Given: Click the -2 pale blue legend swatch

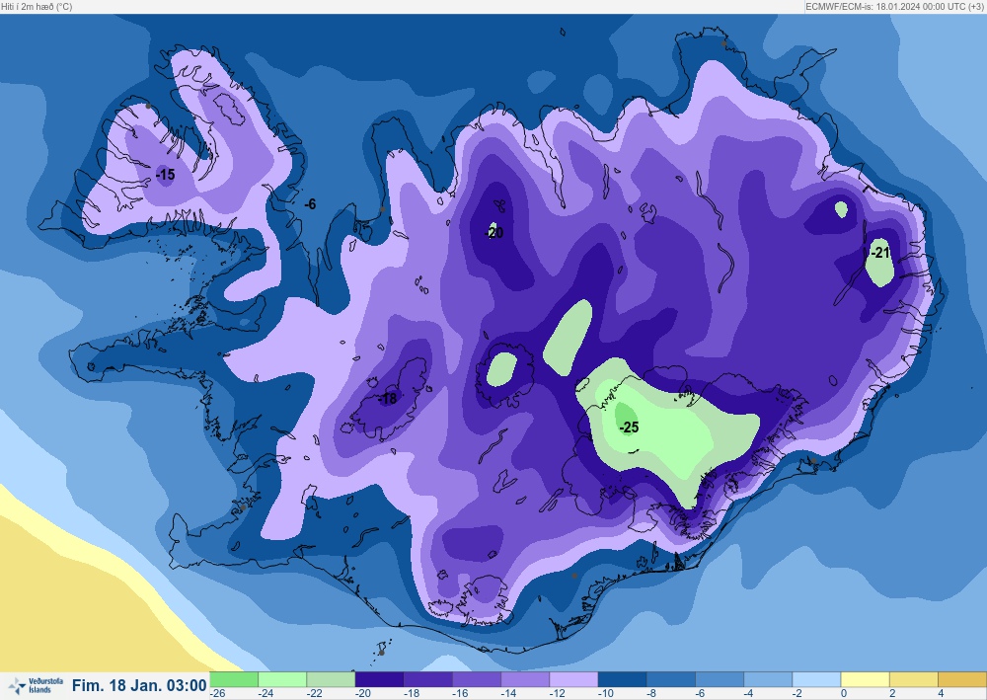Looking at the screenshot, I should pos(816,679).
